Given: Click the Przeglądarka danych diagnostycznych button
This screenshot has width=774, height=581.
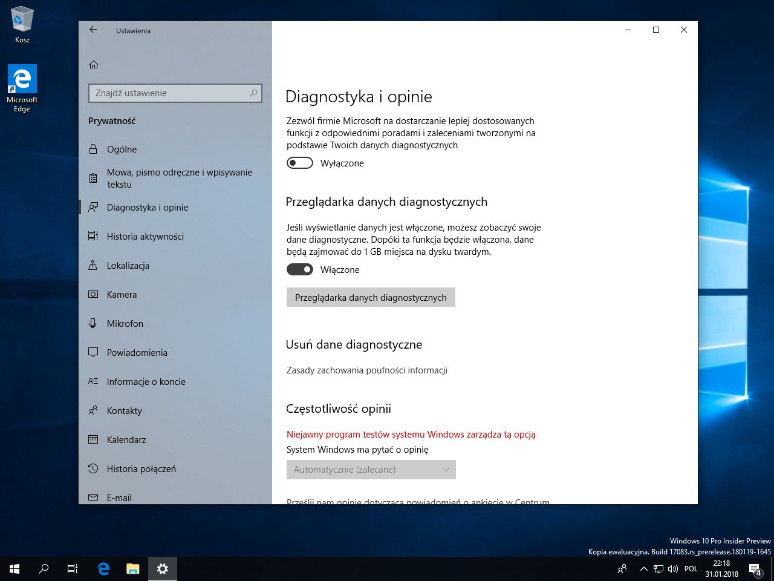Looking at the screenshot, I should tap(371, 297).
